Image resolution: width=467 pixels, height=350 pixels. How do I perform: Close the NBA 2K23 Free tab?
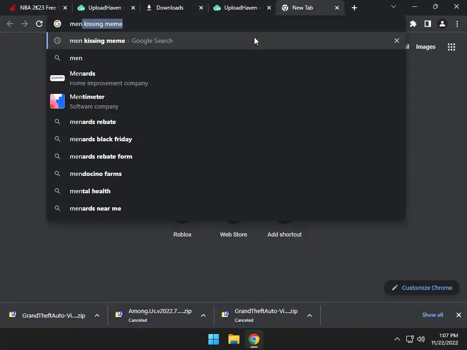click(65, 8)
